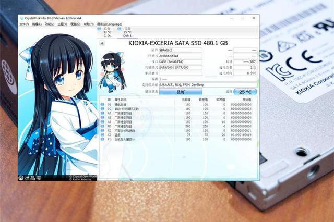
Task: Click the transfer mode field SATA/600 | SATA/600
Action: 181,67
